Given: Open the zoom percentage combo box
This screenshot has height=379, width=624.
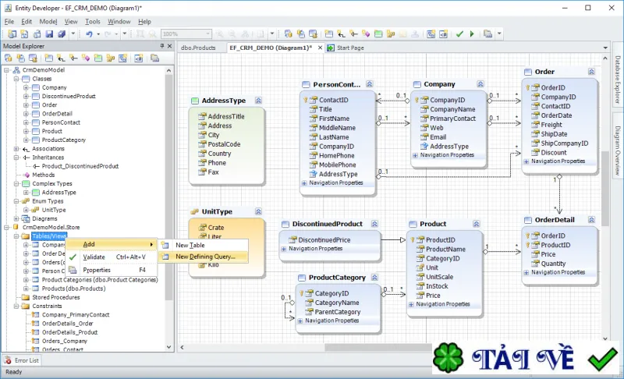Looking at the screenshot, I should 186,34.
